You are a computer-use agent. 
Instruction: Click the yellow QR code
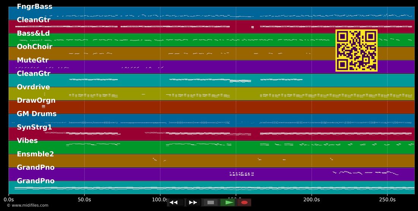[x=356, y=51]
